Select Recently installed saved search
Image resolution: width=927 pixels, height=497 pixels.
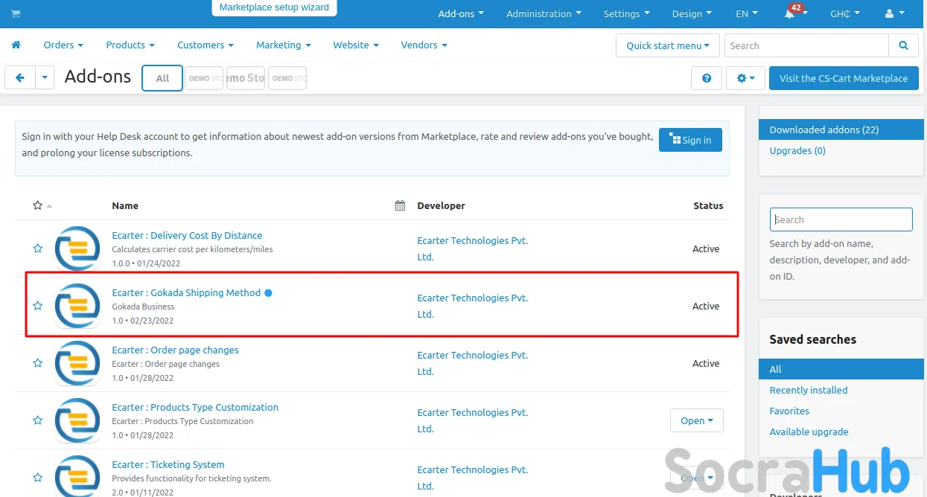808,390
